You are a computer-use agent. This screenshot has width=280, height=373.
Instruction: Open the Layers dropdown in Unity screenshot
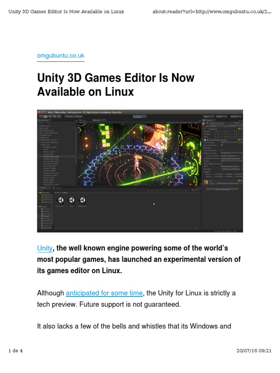coord(208,117)
